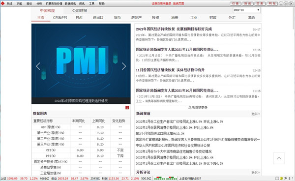This screenshot has width=295, height=181.
Task: Select the 进出口 sub-tab
Action: pos(98,18)
